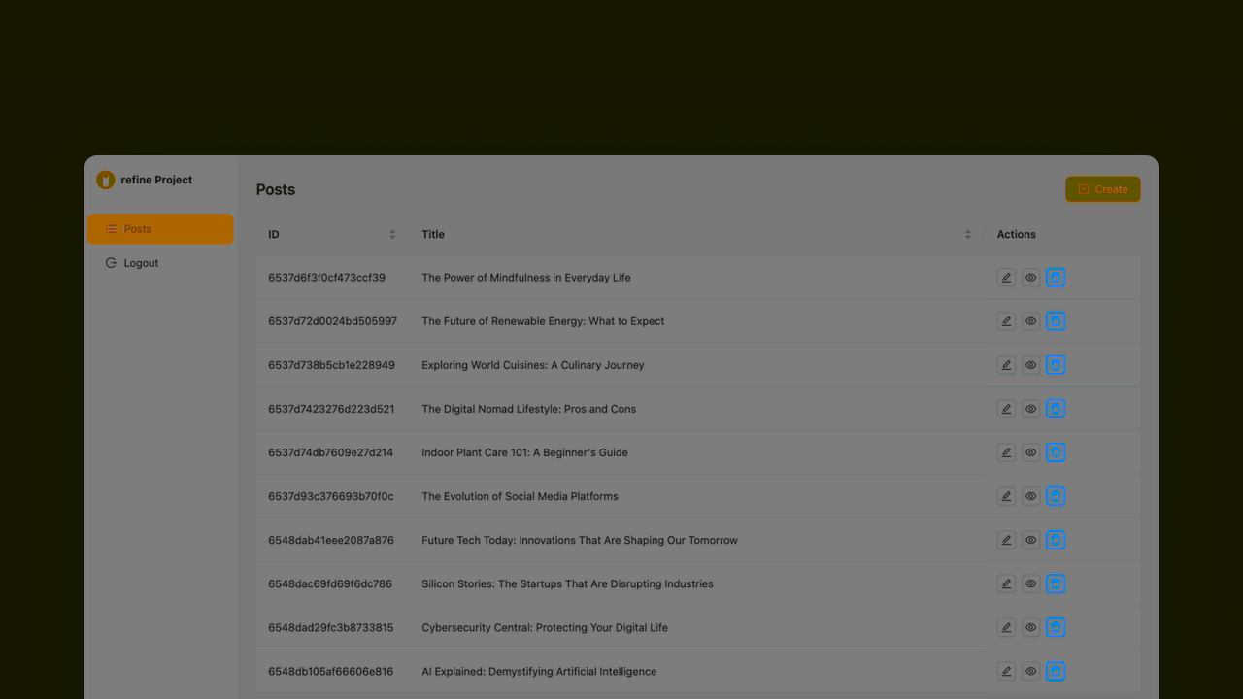Click the list icon beside Posts menu item
The height and width of the screenshot is (699, 1243).
pos(109,228)
